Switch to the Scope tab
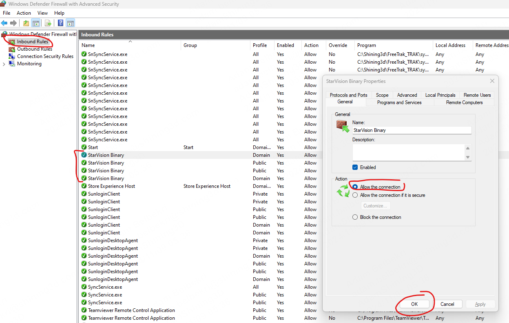 (x=382, y=95)
